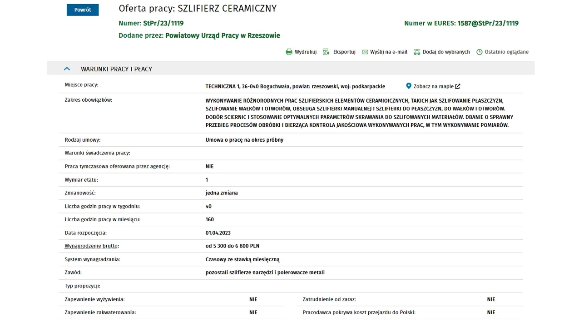This screenshot has height=327, width=564.
Task: Click the offer title SZLIFIERZ CERAMICZNY
Action: coord(227,9)
